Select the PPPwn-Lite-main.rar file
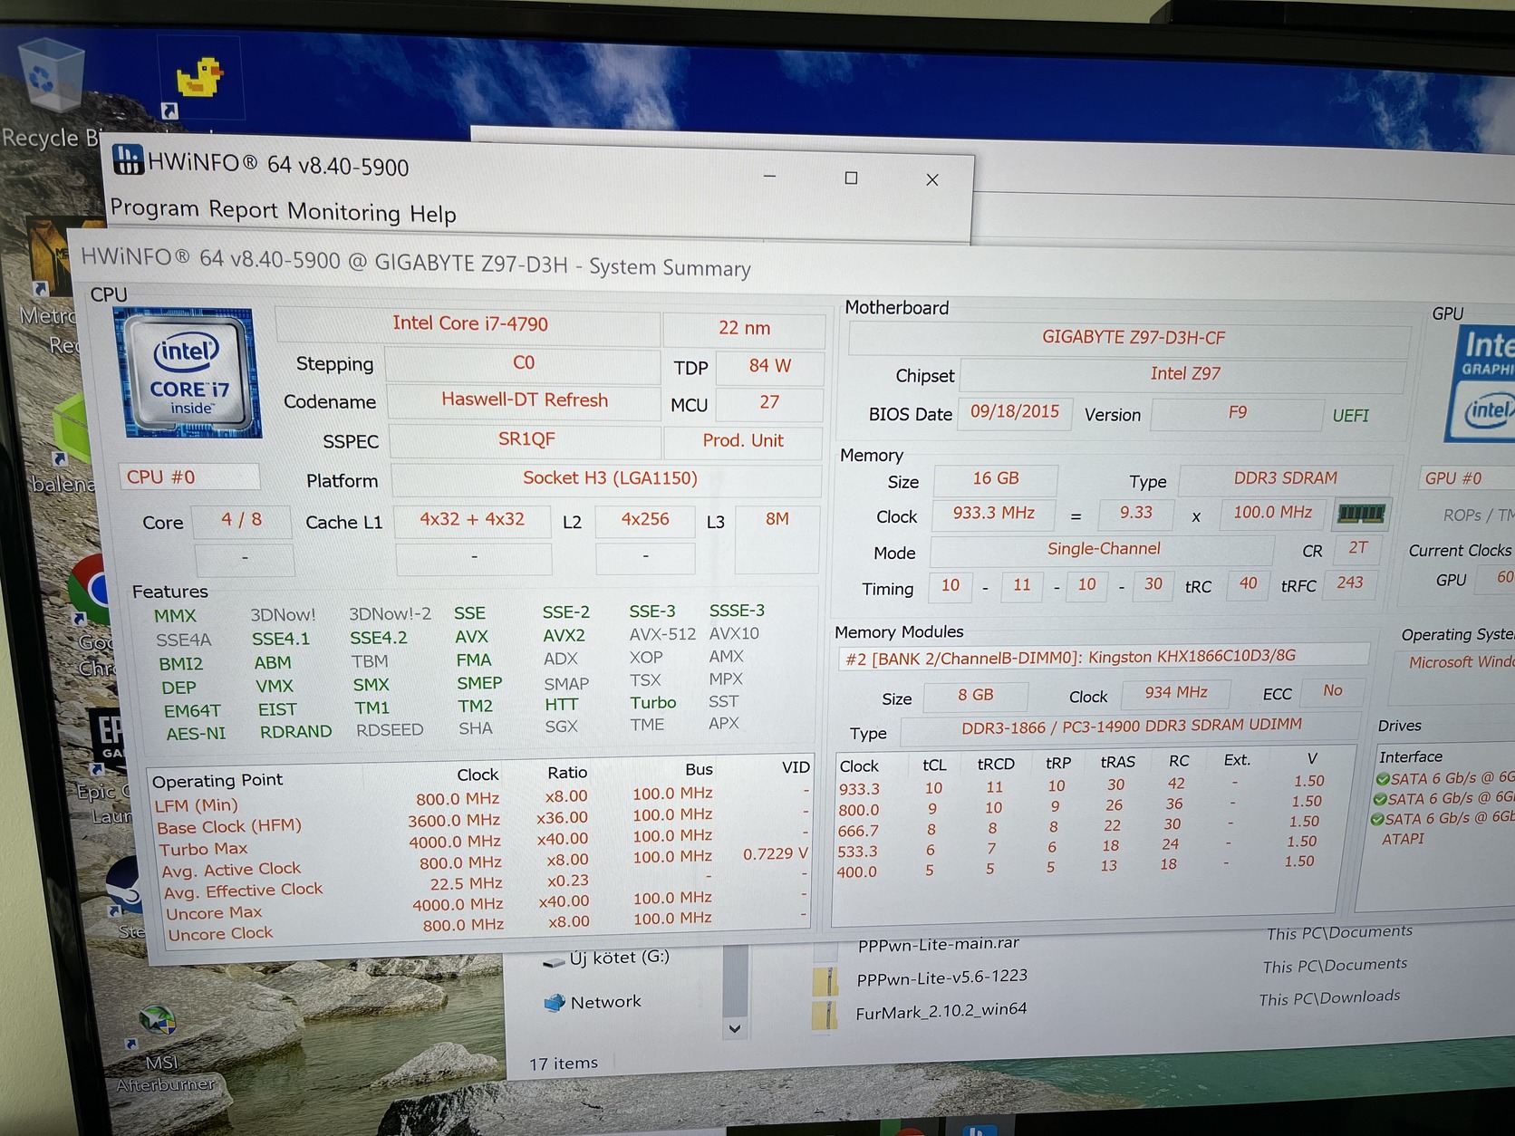This screenshot has height=1136, width=1515. point(938,944)
